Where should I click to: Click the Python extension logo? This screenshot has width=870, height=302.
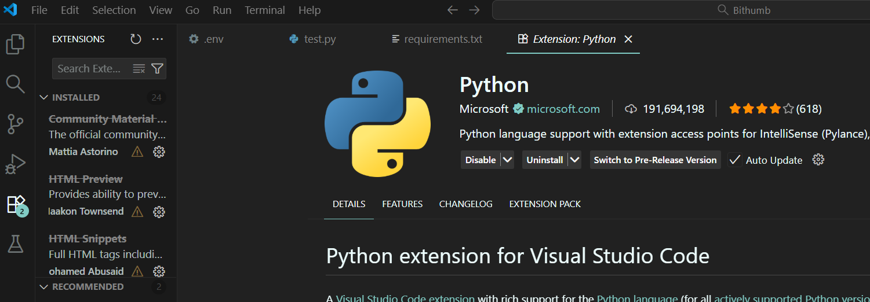point(378,124)
